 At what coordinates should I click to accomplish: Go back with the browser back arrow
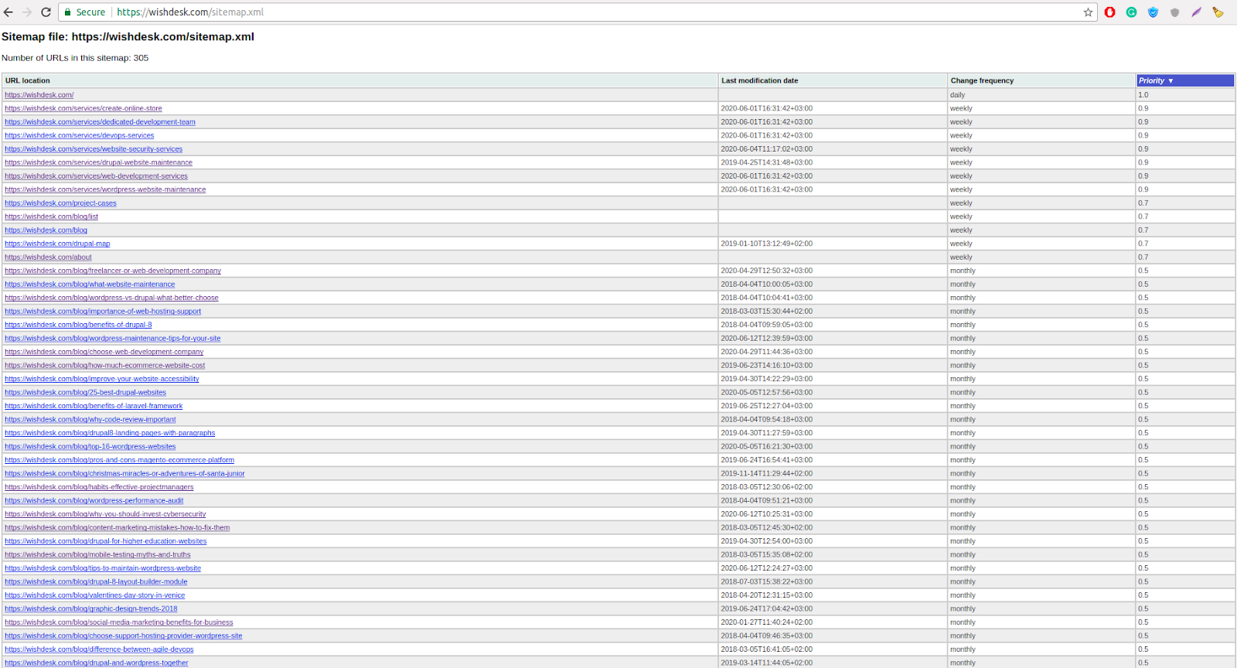click(x=9, y=12)
